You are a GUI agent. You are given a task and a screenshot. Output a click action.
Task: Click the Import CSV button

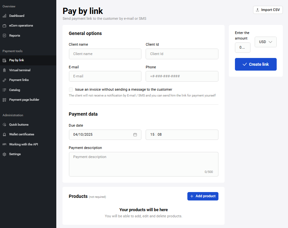(x=268, y=10)
